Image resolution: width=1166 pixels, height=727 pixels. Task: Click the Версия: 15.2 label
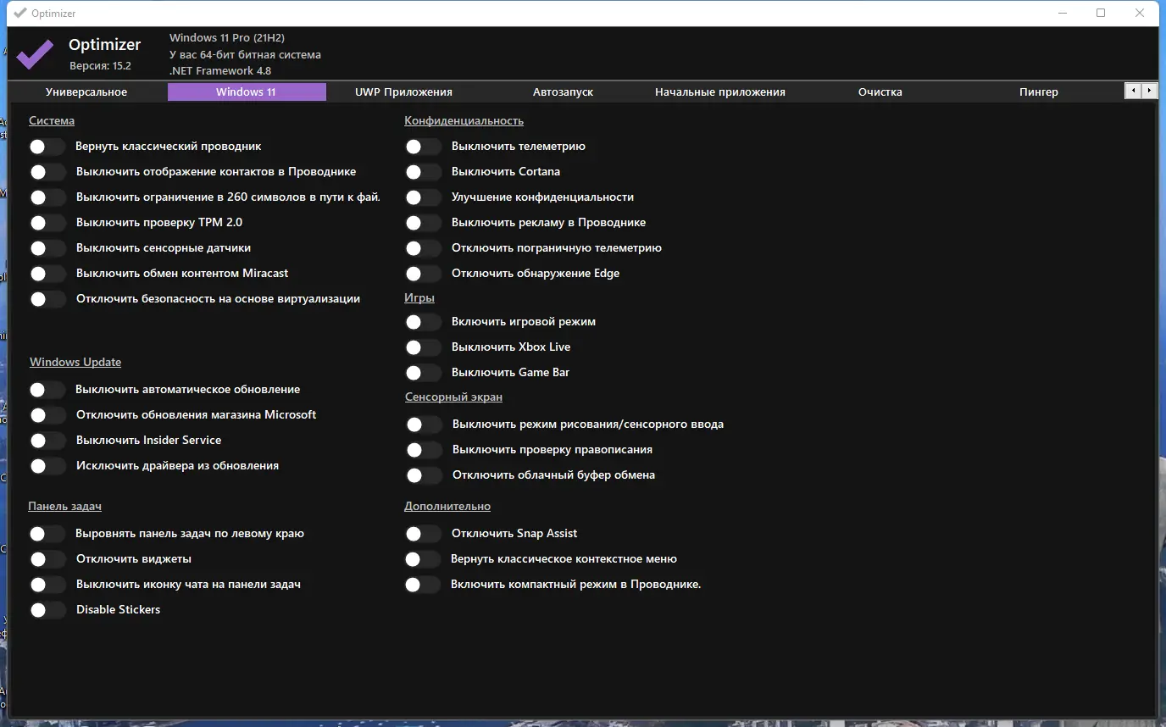point(100,65)
